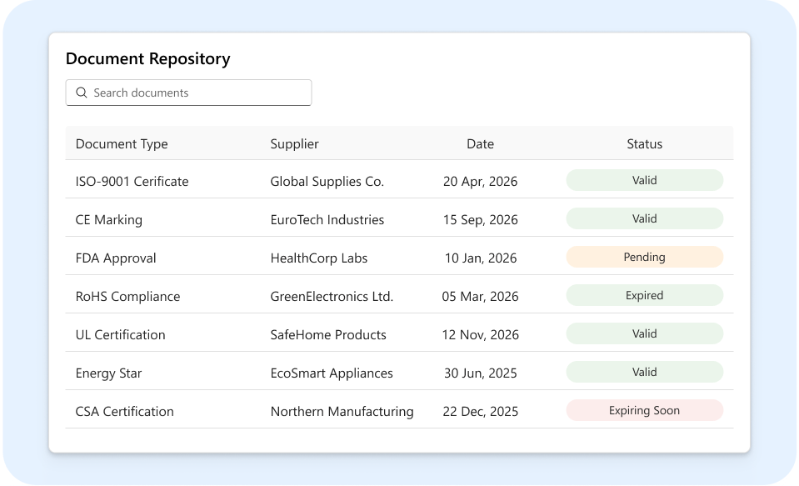Sort by Document Type column header
The width and height of the screenshot is (799, 486).
(x=122, y=144)
